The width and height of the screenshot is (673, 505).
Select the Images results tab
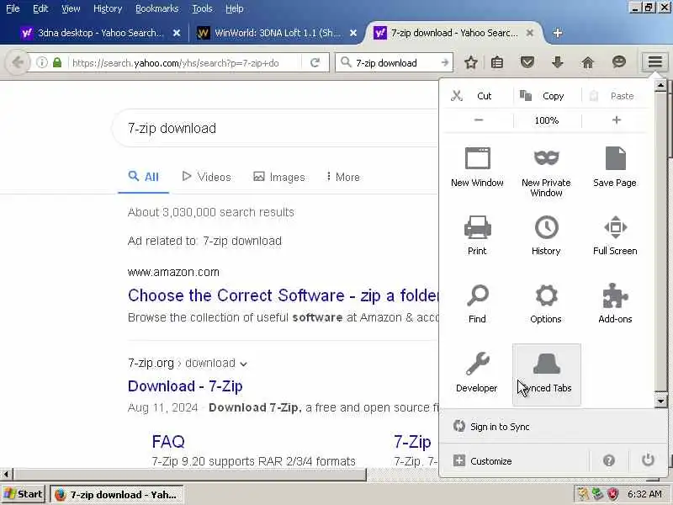(279, 177)
